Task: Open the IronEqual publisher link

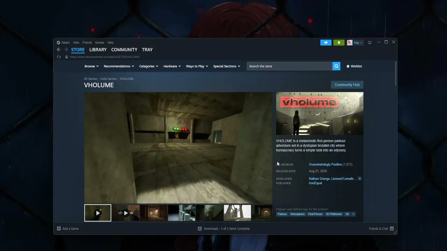Action: (315, 183)
